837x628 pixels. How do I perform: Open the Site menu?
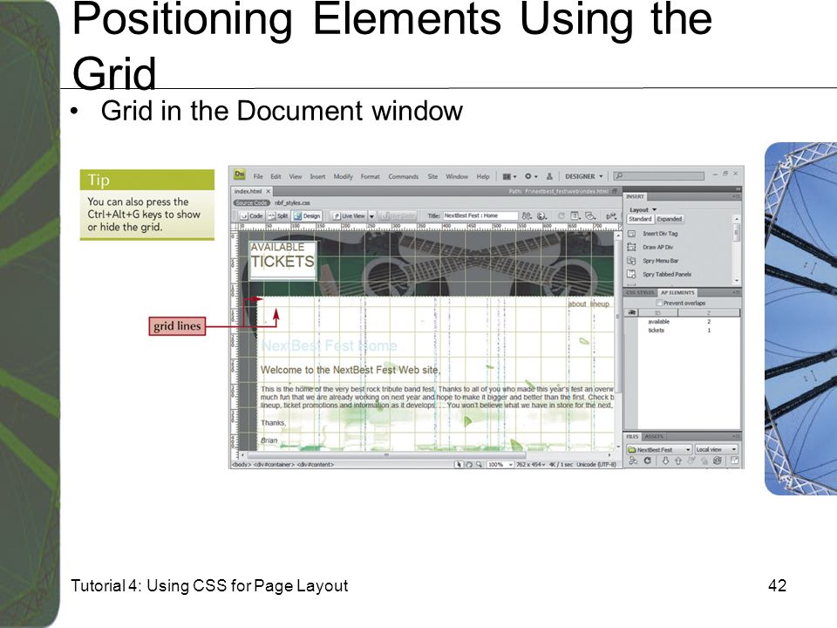point(432,177)
